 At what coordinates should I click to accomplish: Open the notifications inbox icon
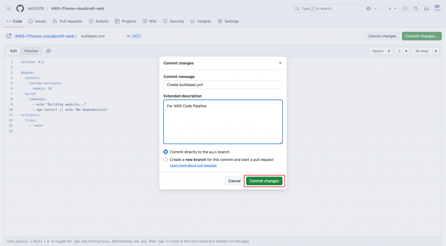point(426,8)
